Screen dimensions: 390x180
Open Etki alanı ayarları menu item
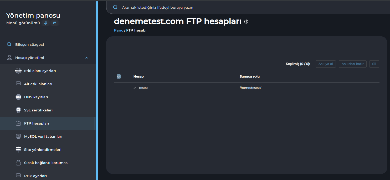coord(40,71)
